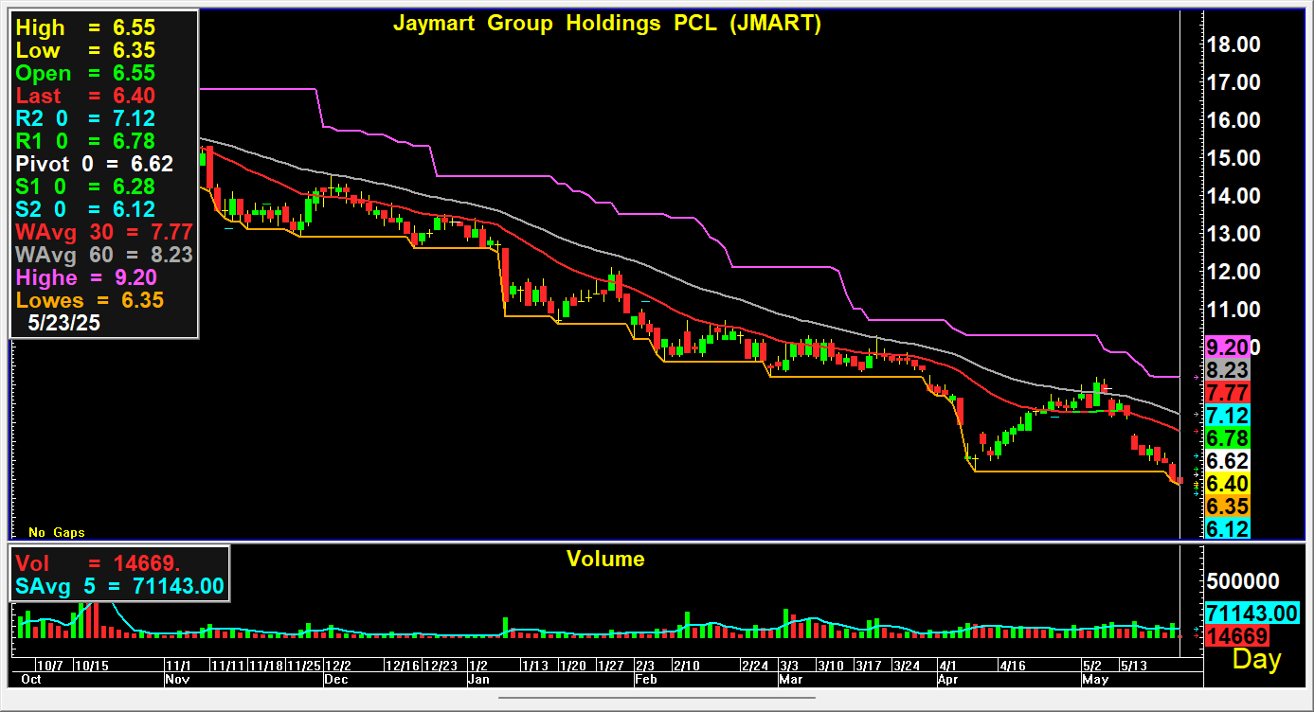Click the 10/15 date on time axis
The image size is (1314, 712).
pyautogui.click(x=90, y=666)
